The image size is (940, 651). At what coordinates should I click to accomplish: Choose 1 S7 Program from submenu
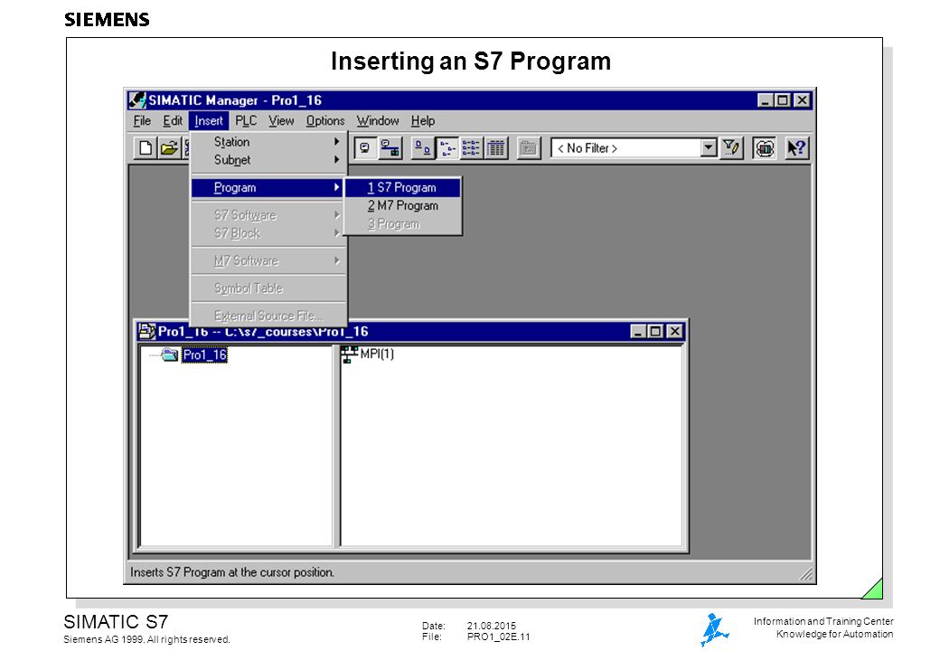point(402,188)
